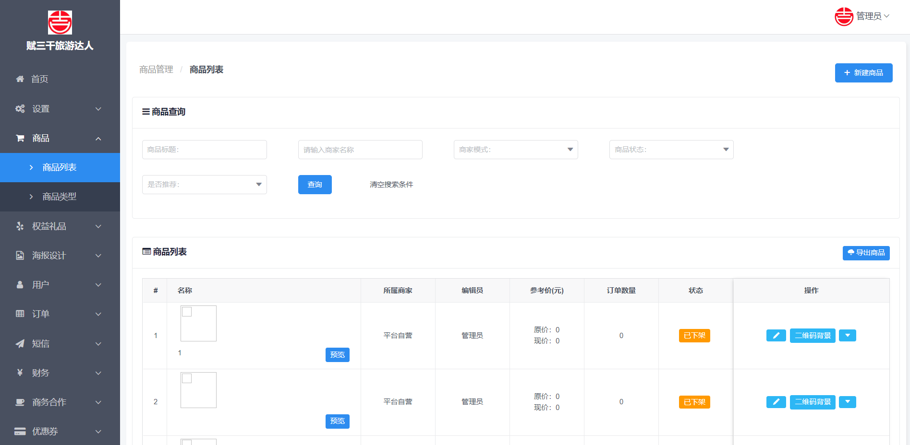Click the 状态 column header
Viewport: 910px width, 445px height.
coord(696,291)
